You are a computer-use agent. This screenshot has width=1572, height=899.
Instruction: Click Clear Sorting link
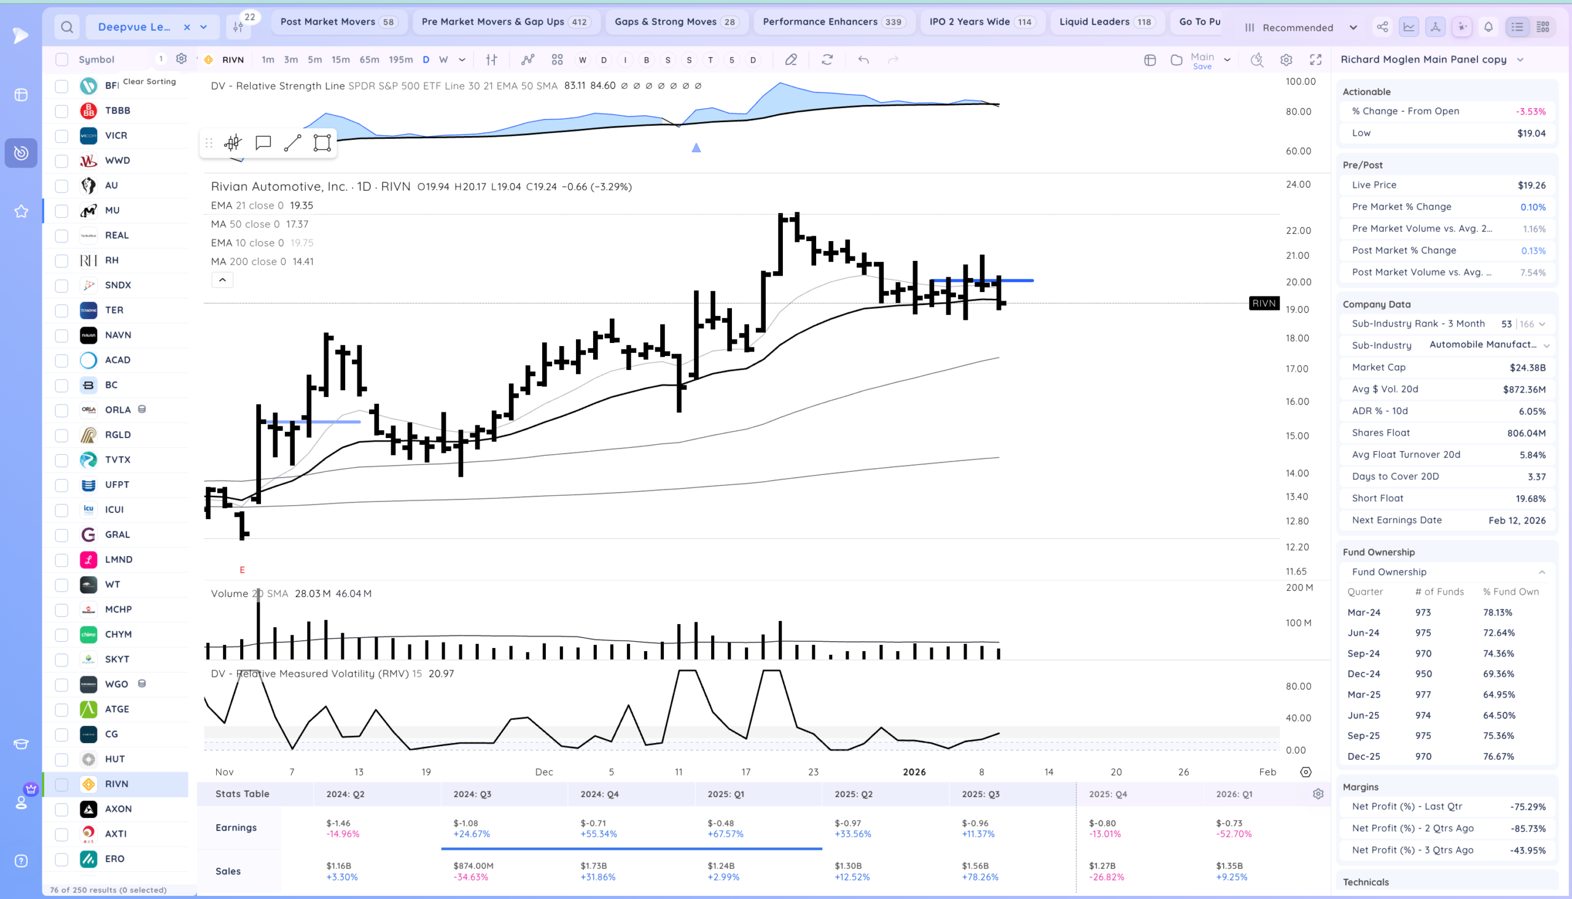pos(149,82)
